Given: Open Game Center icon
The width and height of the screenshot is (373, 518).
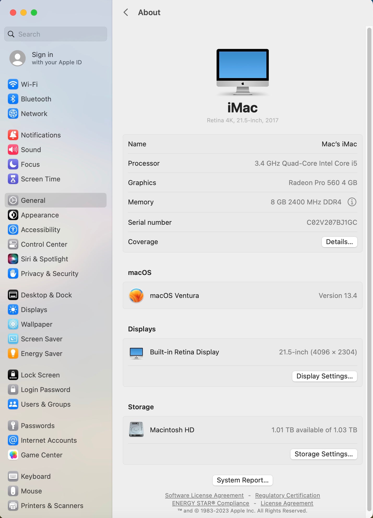Looking at the screenshot, I should coord(13,455).
